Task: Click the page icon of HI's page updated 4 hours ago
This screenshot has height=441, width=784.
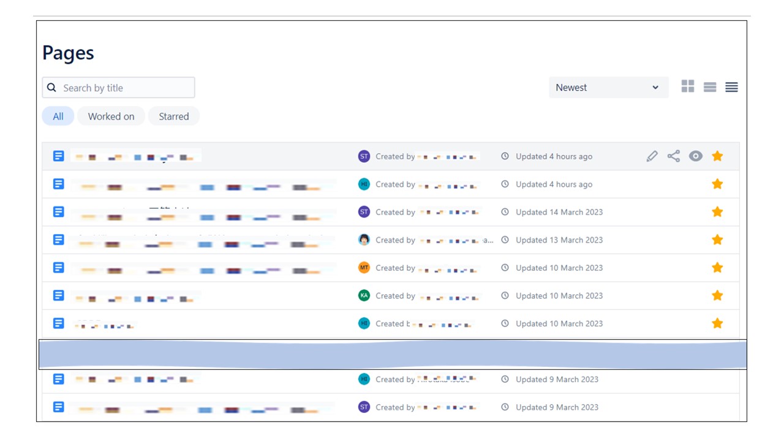Action: pos(58,184)
